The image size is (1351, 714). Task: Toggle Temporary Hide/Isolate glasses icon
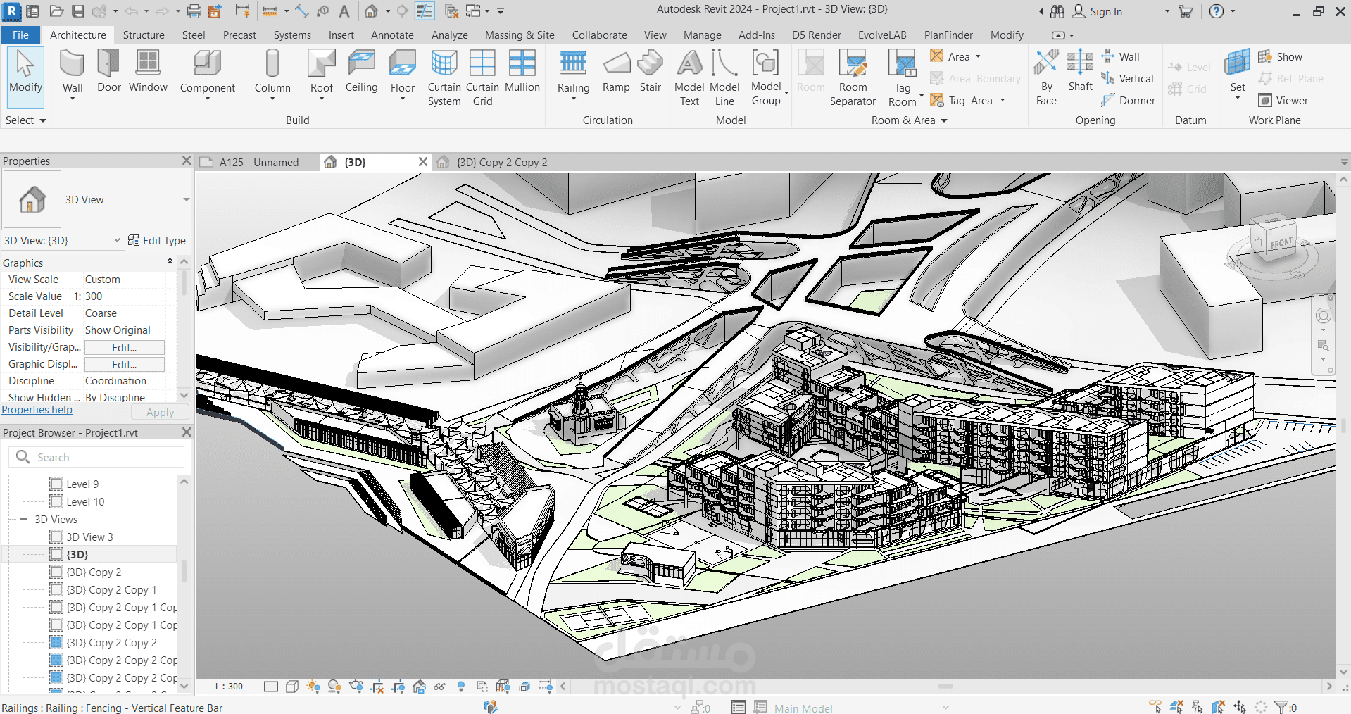[x=439, y=687]
